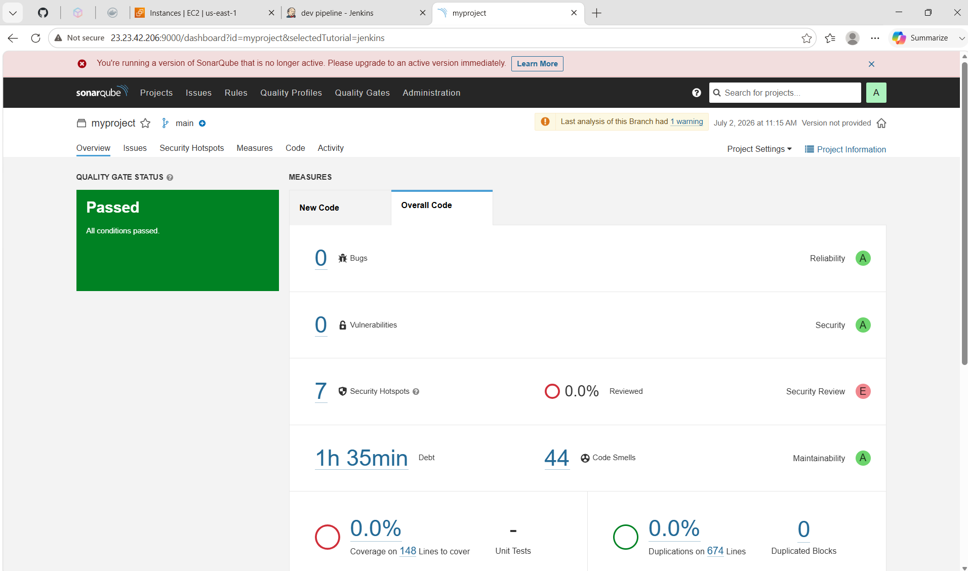This screenshot has width=968, height=571.
Task: Click the SonarQube logo
Action: (x=102, y=92)
